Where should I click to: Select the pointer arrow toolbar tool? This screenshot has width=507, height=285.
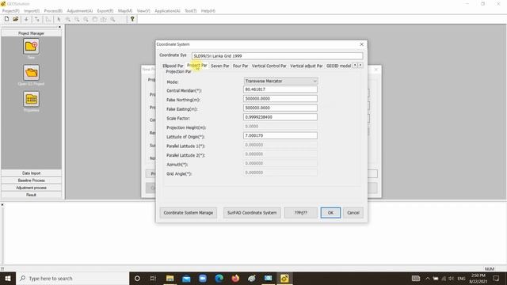pos(59,19)
